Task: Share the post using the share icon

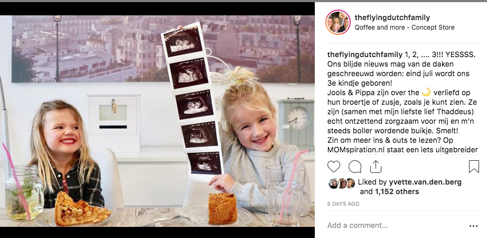Action: tap(376, 167)
